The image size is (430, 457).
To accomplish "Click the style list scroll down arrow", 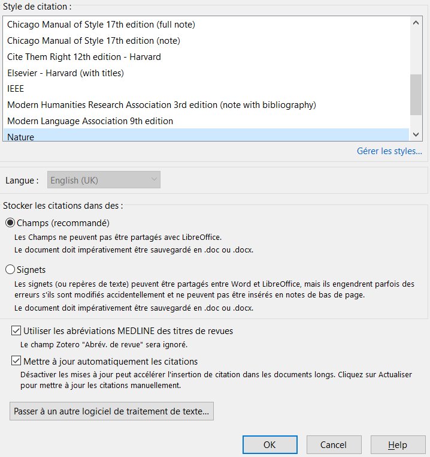I will point(416,135).
